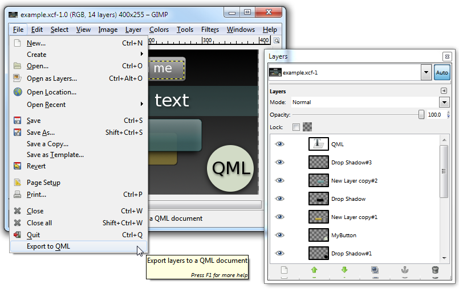The height and width of the screenshot is (289, 459).
Task: Duplicate the layer with the bottom icon
Action: (x=375, y=270)
